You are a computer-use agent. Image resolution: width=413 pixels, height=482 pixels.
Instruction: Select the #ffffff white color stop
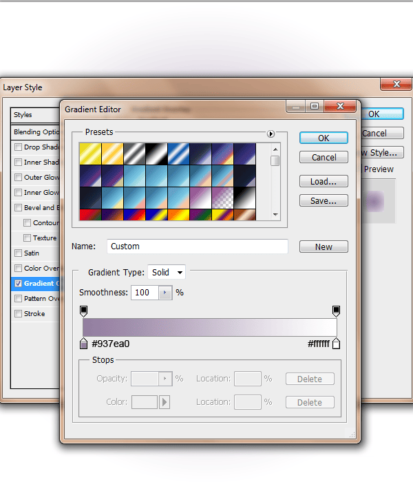click(x=336, y=344)
